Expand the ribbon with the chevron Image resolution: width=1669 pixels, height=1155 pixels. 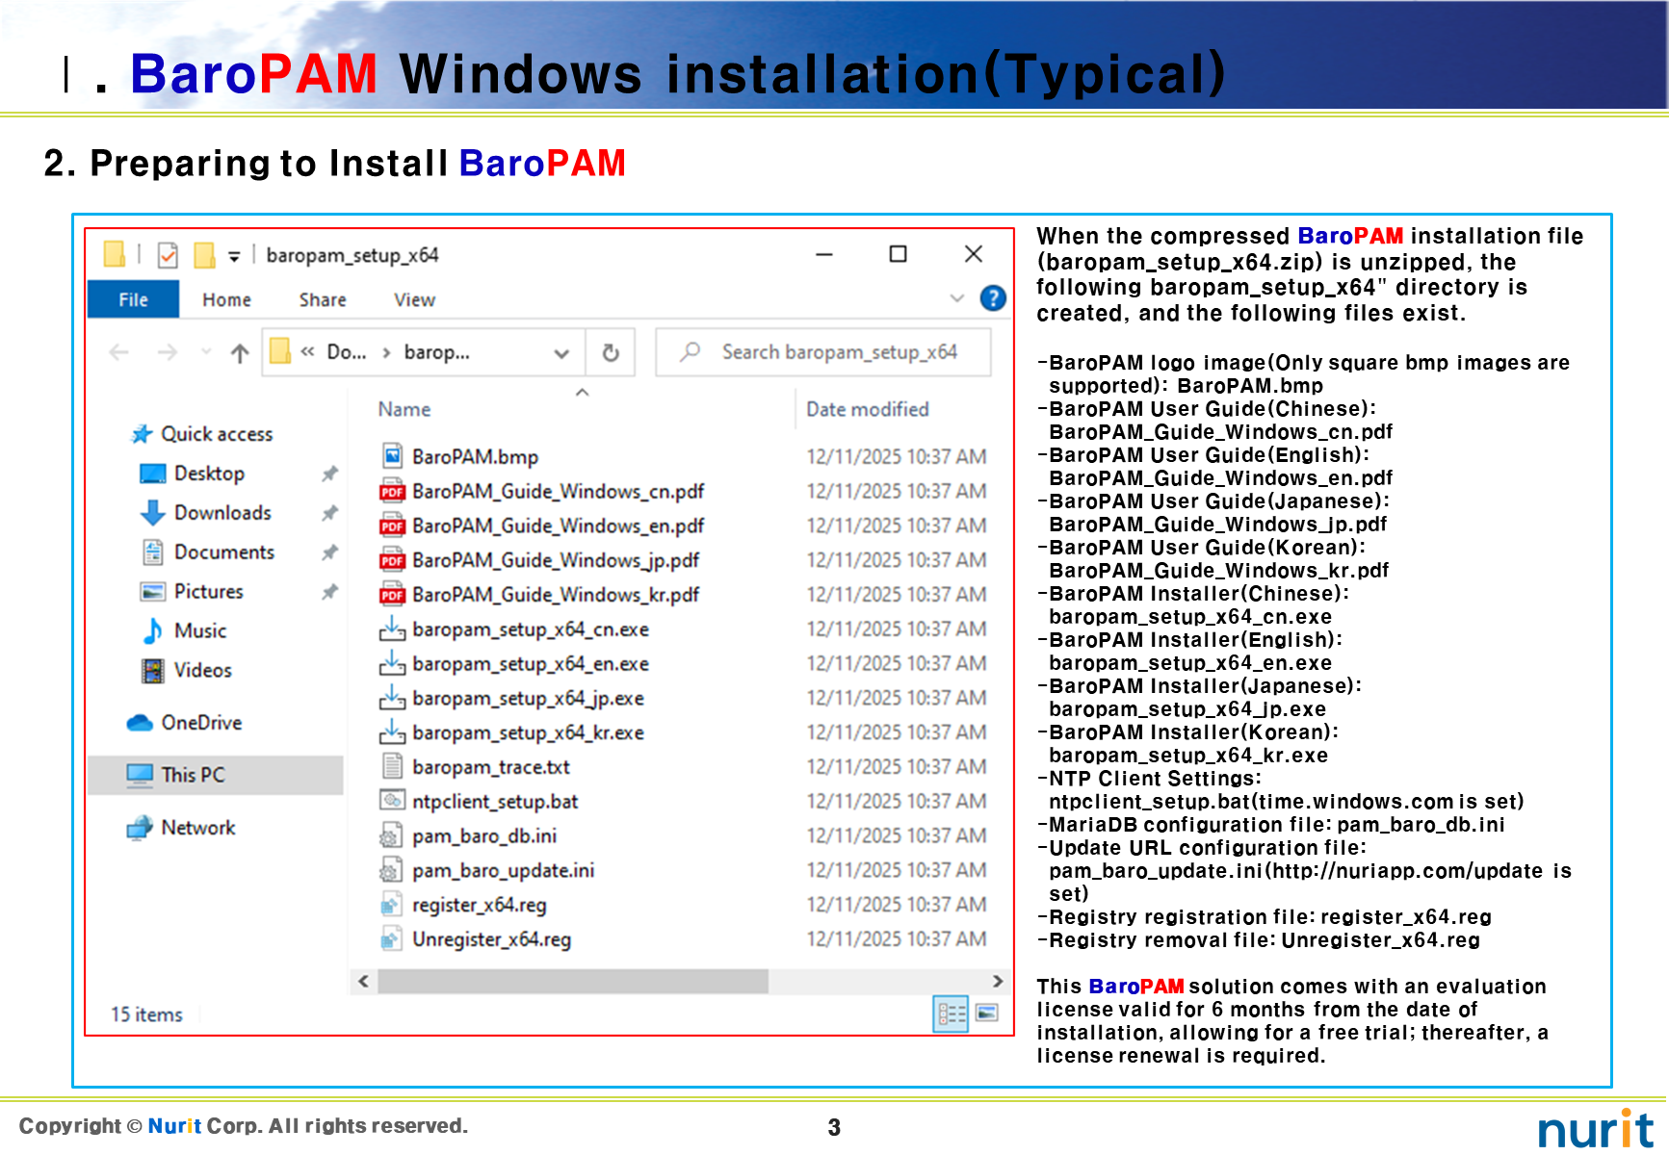click(x=956, y=298)
